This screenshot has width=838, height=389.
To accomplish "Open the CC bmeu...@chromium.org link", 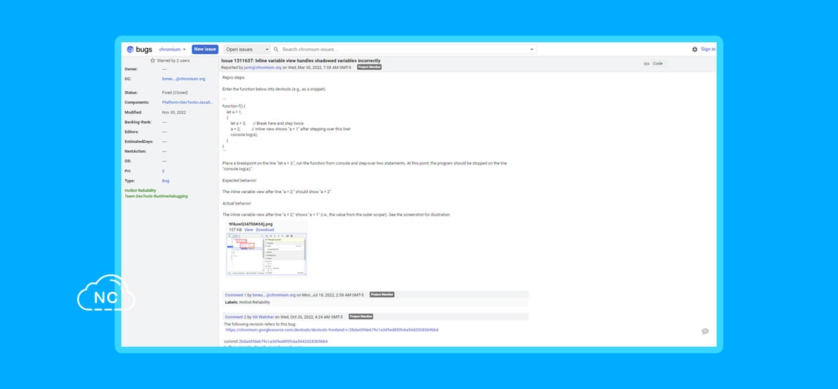I will [184, 78].
